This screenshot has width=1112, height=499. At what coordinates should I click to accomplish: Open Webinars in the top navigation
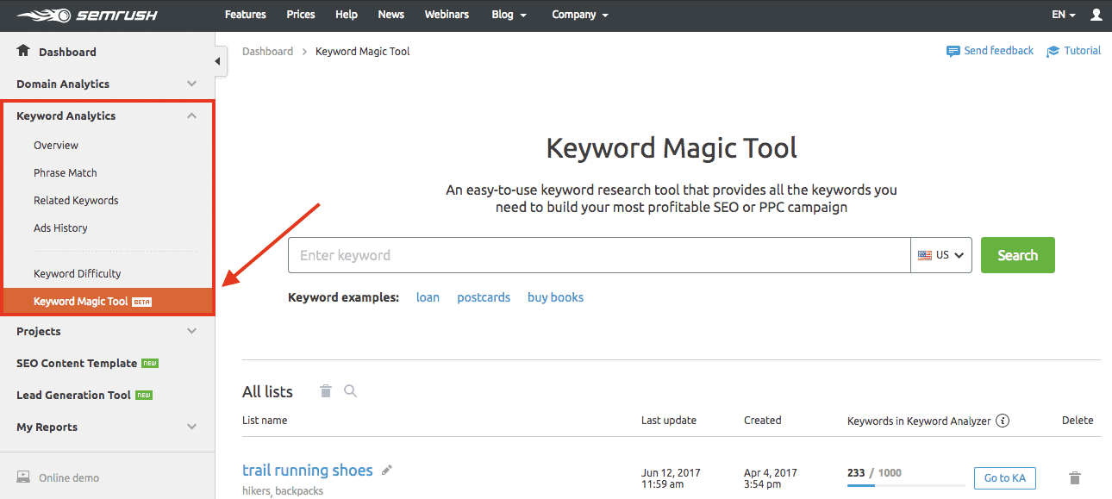[448, 15]
